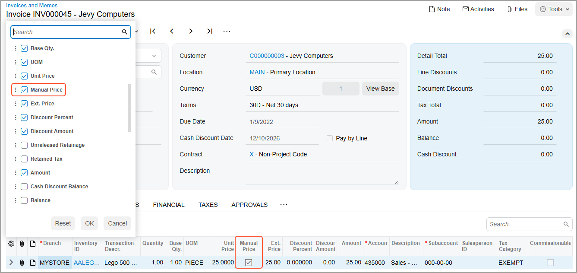Go to the first record navigation icon
577x273 pixels.
153,31
